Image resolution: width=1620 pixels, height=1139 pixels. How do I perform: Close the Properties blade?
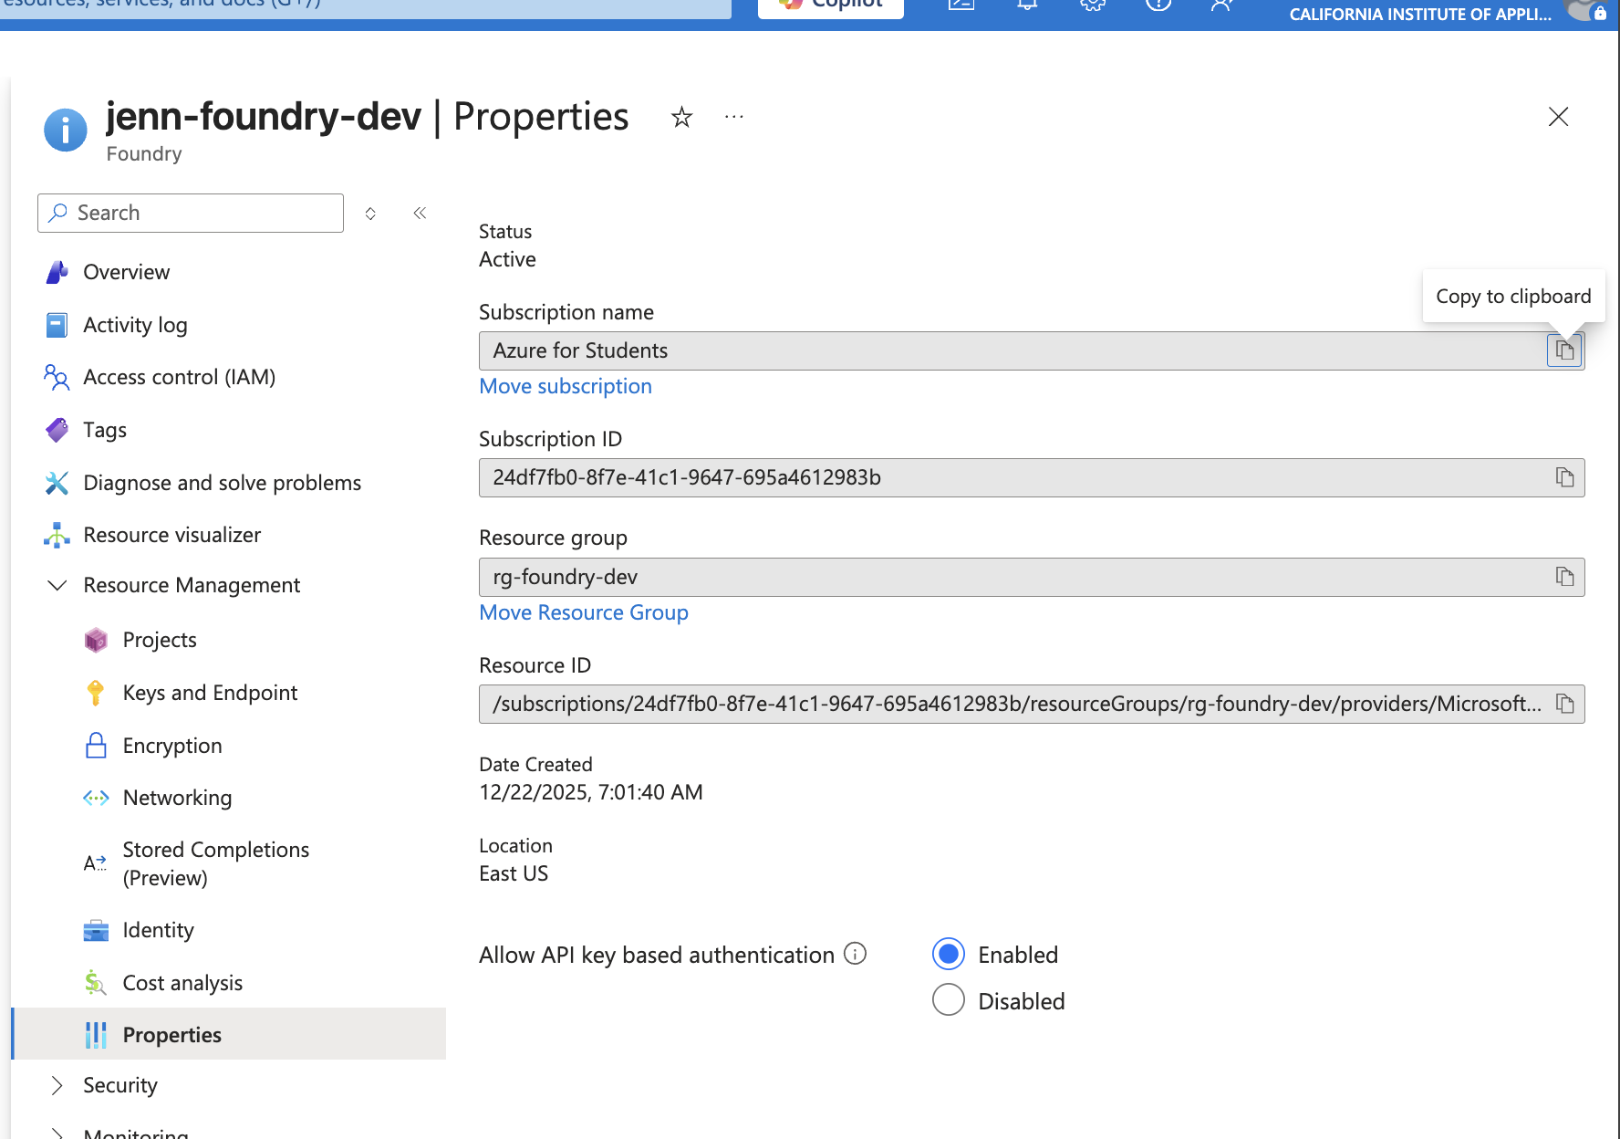(x=1558, y=117)
